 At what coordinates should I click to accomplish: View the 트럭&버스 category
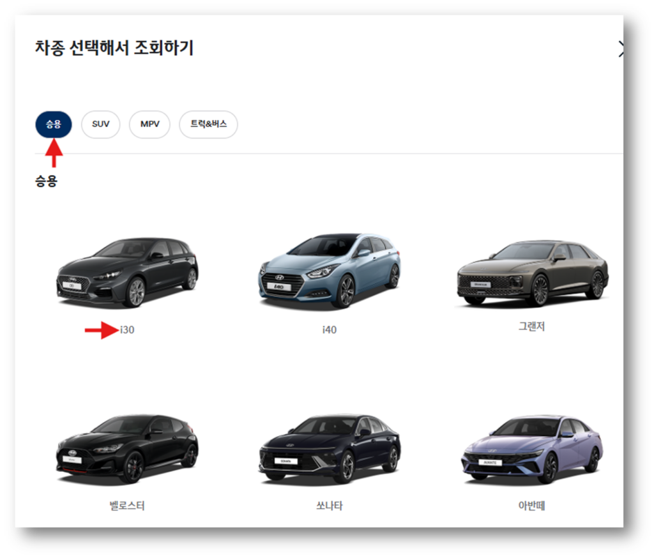click(208, 124)
